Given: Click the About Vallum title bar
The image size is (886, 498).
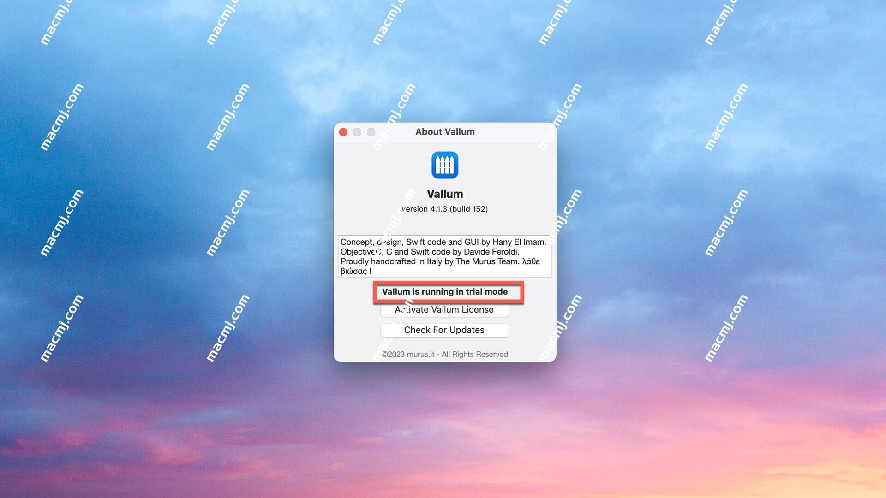Looking at the screenshot, I should click(445, 132).
